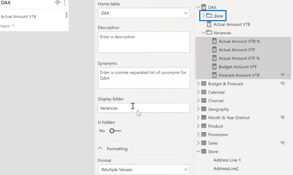Click measure icon beside Budget Amount VTF
293x175 pixels.
(x=214, y=67)
